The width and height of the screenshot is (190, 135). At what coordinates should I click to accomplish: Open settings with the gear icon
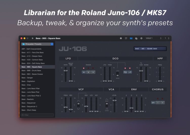[141, 38]
